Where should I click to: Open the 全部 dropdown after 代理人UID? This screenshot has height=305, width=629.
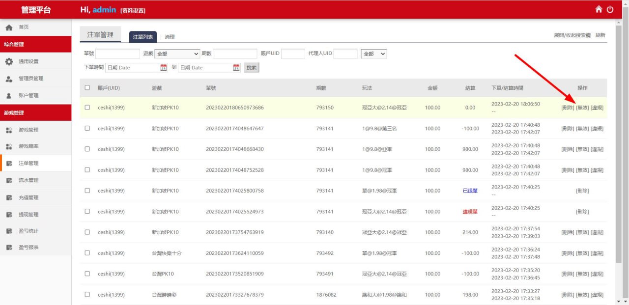(x=373, y=54)
